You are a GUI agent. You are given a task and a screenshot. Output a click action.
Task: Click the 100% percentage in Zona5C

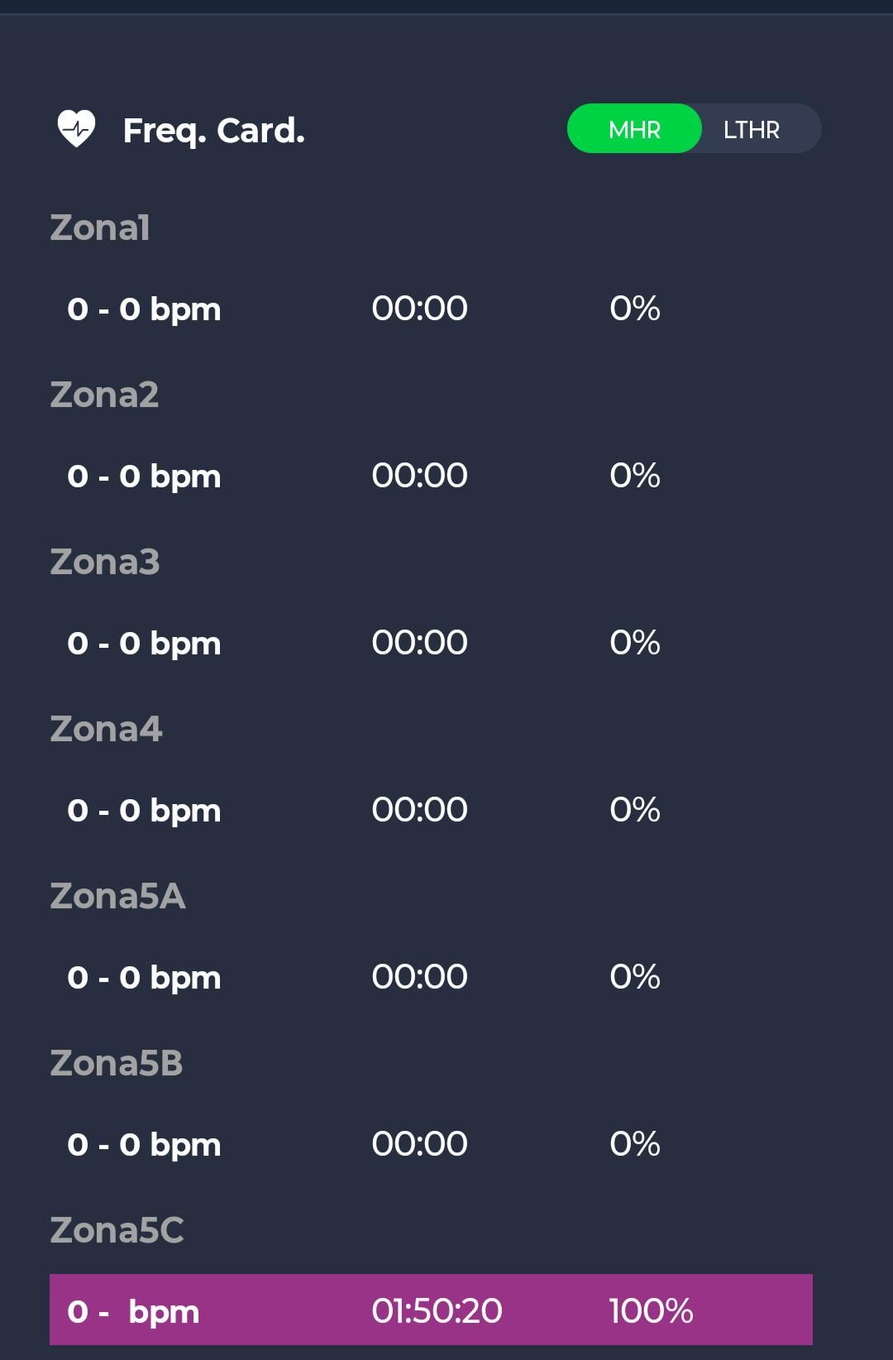[x=651, y=1310]
